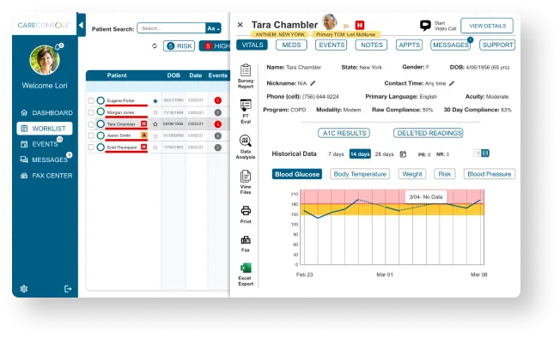Viewport: 560px width, 337px height.
Task: Switch to the EVENTS tab in patient panel
Action: point(332,45)
